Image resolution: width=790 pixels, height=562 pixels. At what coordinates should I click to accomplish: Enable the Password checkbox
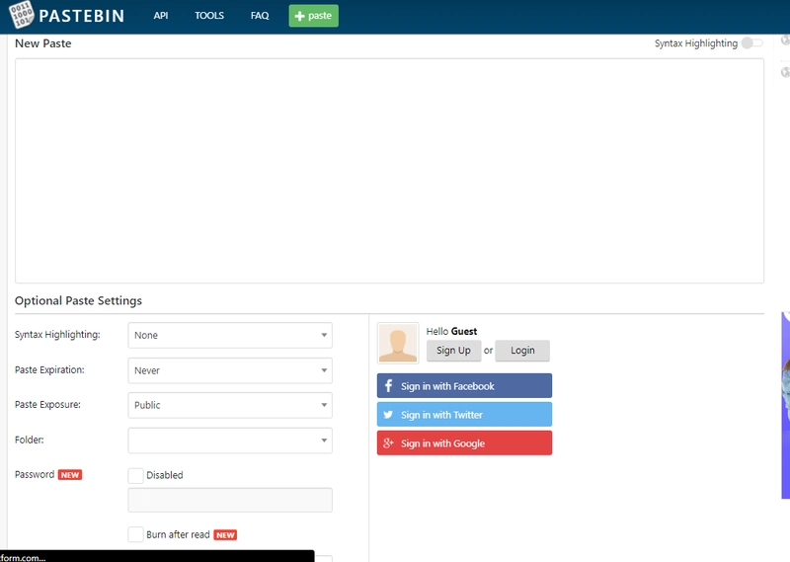(x=136, y=475)
